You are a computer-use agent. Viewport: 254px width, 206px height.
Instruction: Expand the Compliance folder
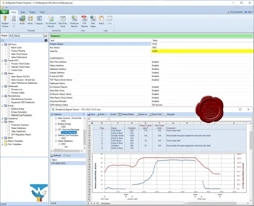(3, 118)
